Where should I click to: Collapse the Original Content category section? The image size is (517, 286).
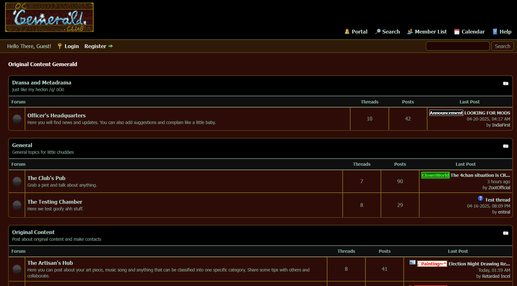click(506, 233)
